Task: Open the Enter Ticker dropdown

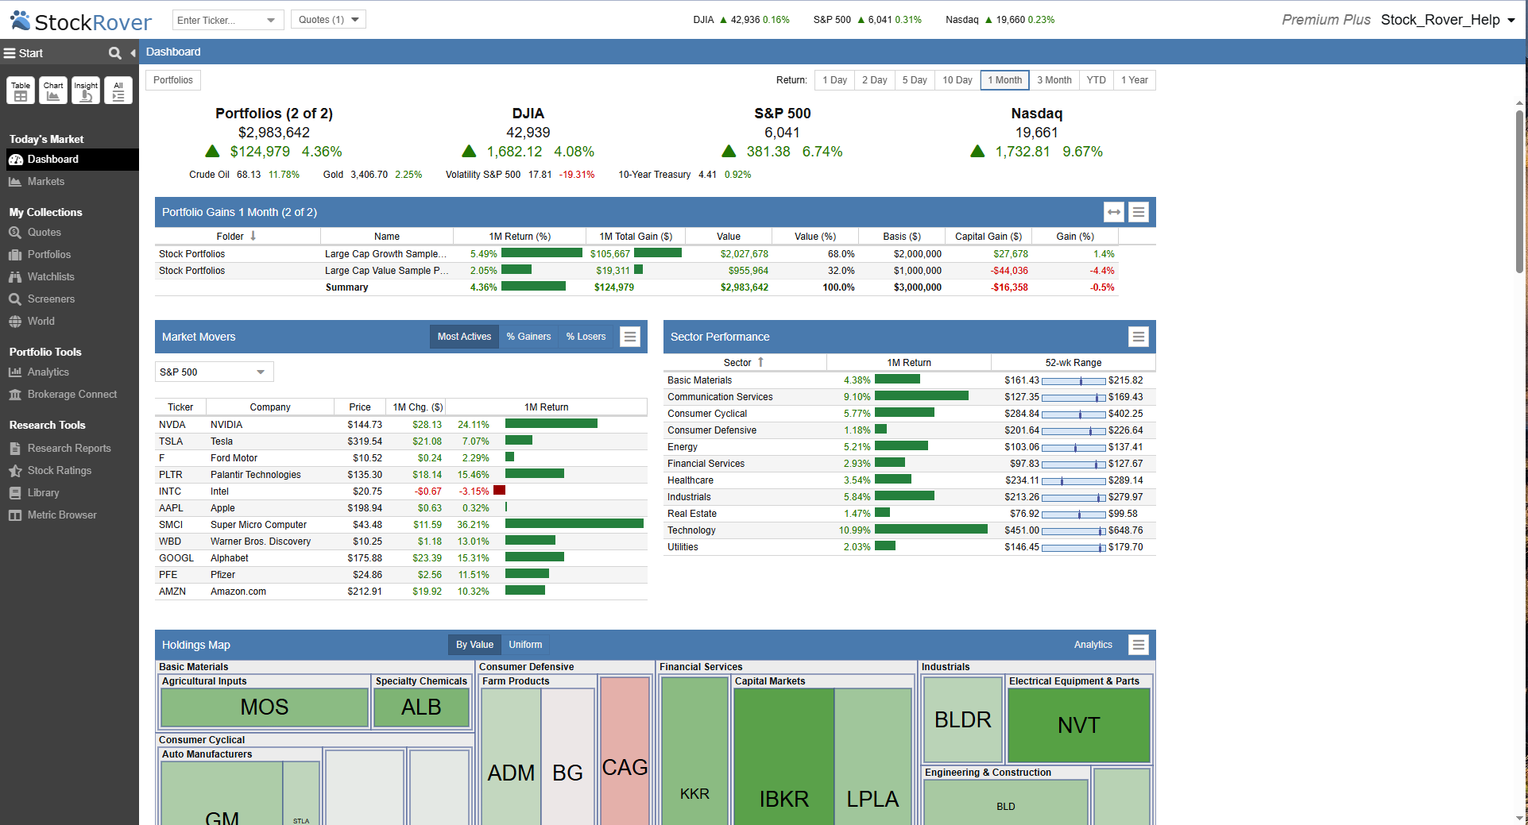Action: click(x=271, y=20)
